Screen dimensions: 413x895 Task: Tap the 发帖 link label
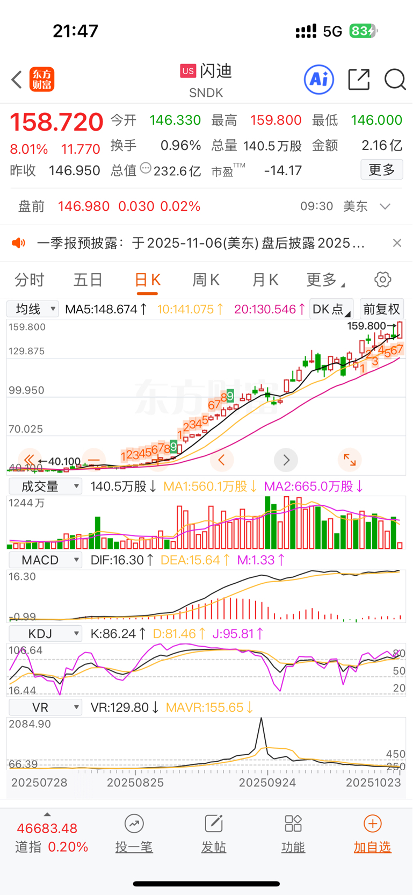214,847
